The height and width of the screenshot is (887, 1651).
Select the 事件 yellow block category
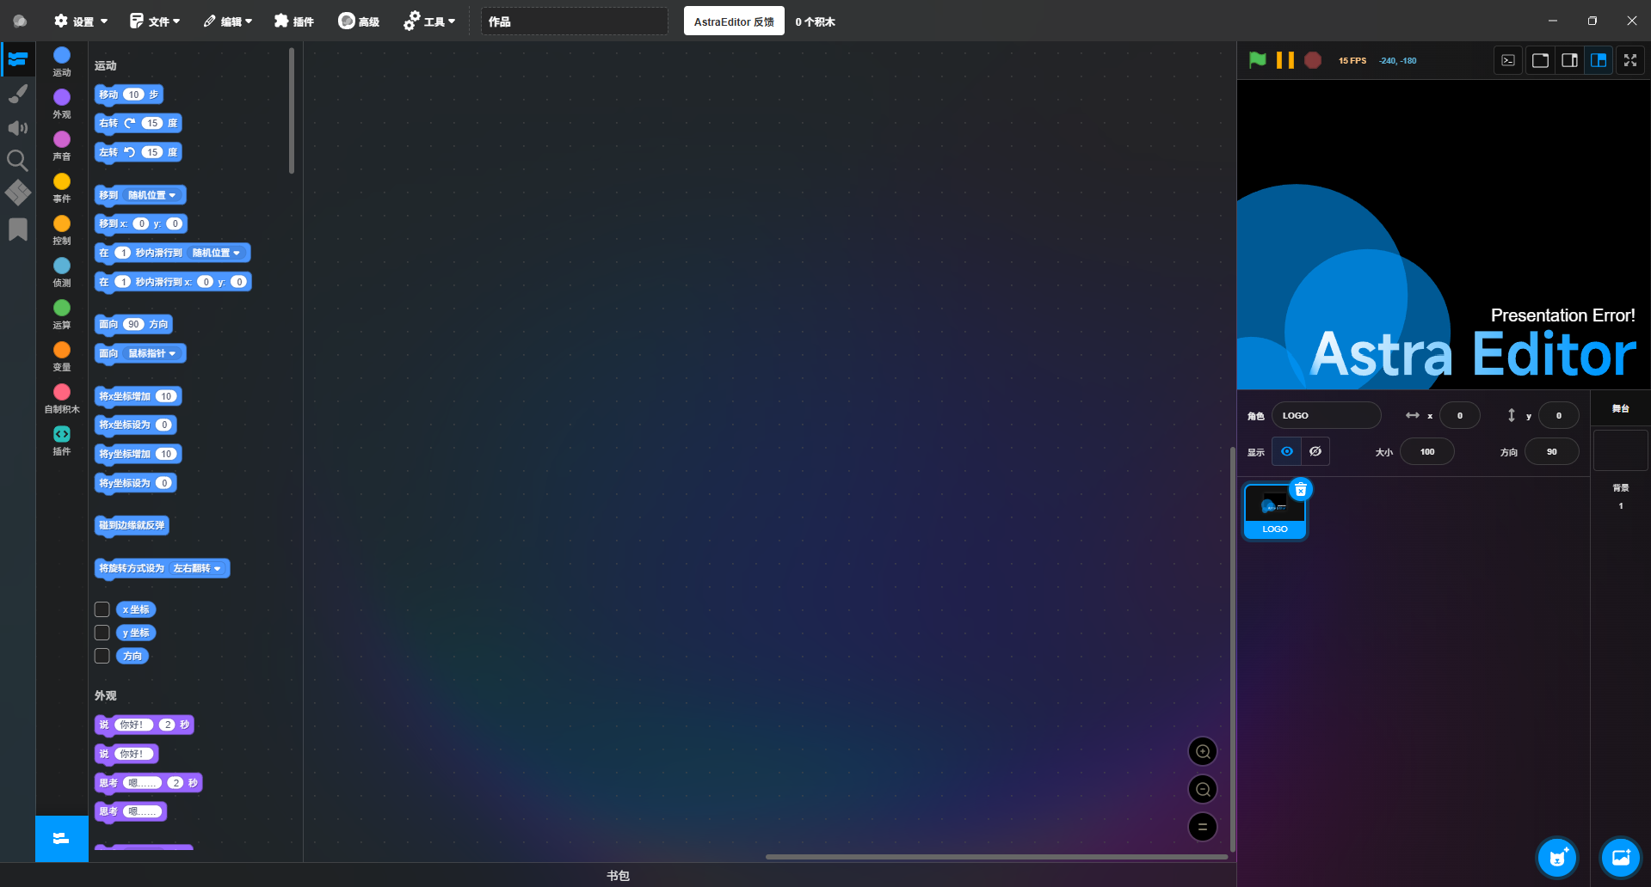tap(62, 187)
